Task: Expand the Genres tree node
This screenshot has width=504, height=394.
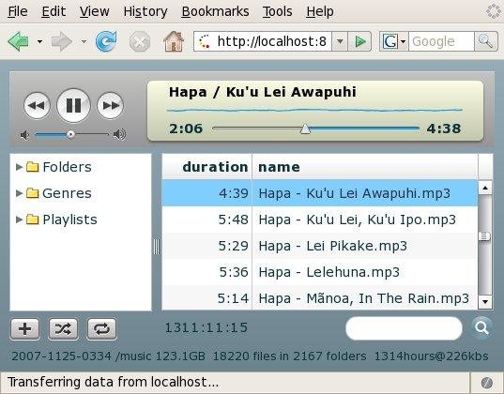Action: 19,193
